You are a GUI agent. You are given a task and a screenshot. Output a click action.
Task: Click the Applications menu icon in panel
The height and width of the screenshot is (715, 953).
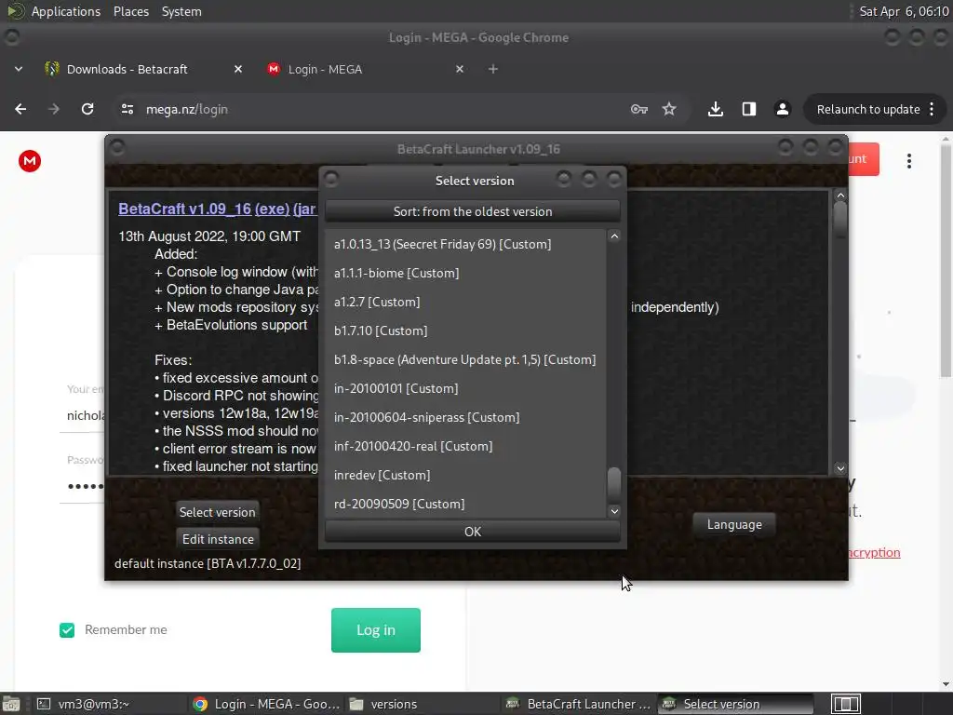[15, 11]
